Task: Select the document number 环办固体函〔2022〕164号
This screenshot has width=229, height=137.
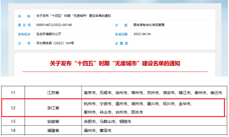Action: (x=55, y=43)
